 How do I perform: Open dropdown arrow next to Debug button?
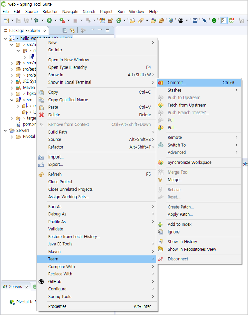[x=43, y=20]
